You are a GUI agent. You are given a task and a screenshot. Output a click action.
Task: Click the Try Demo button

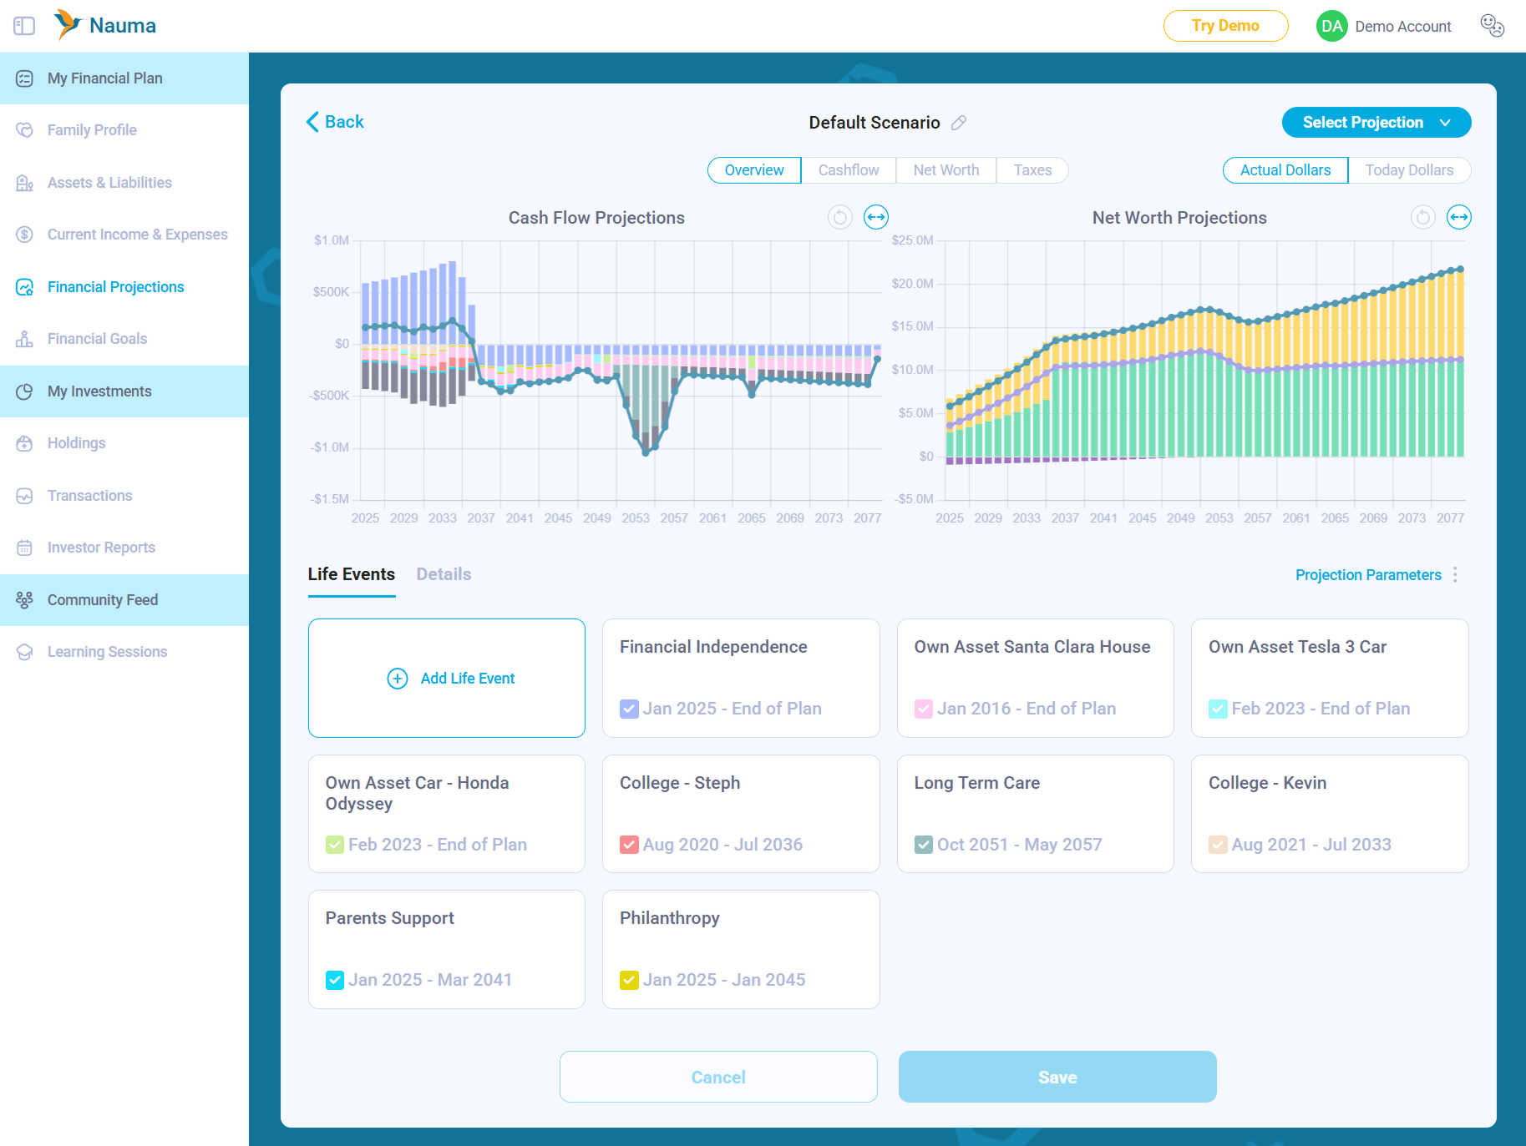click(1224, 26)
